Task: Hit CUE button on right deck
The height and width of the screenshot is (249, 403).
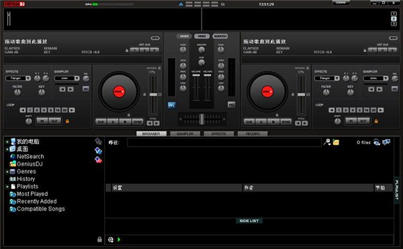Action: click(249, 122)
